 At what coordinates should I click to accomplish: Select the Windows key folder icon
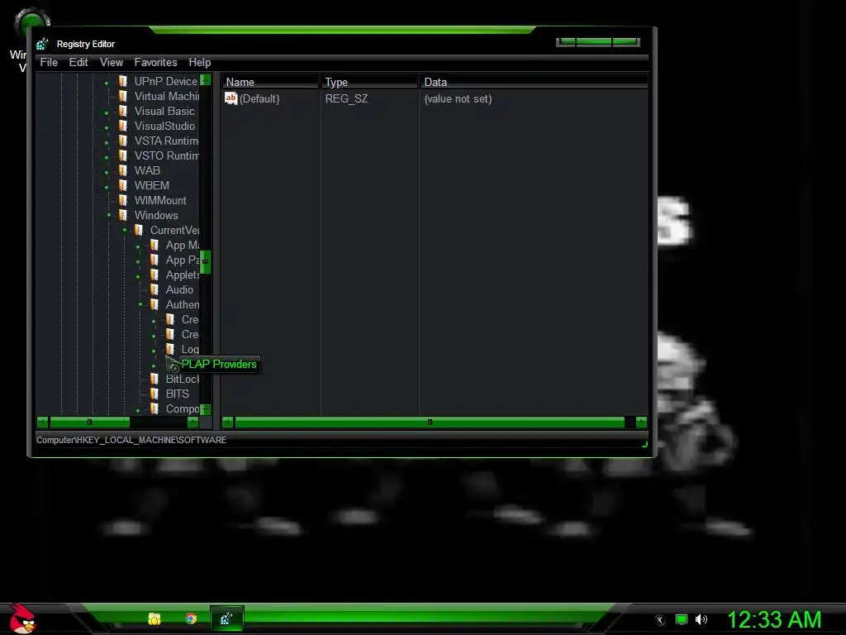pos(123,215)
